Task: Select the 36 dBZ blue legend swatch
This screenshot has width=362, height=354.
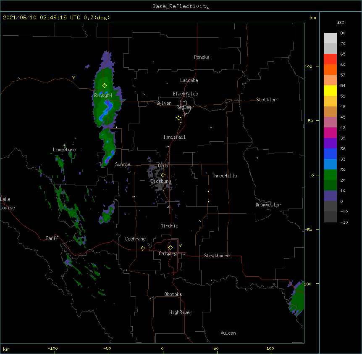Action: click(x=330, y=153)
